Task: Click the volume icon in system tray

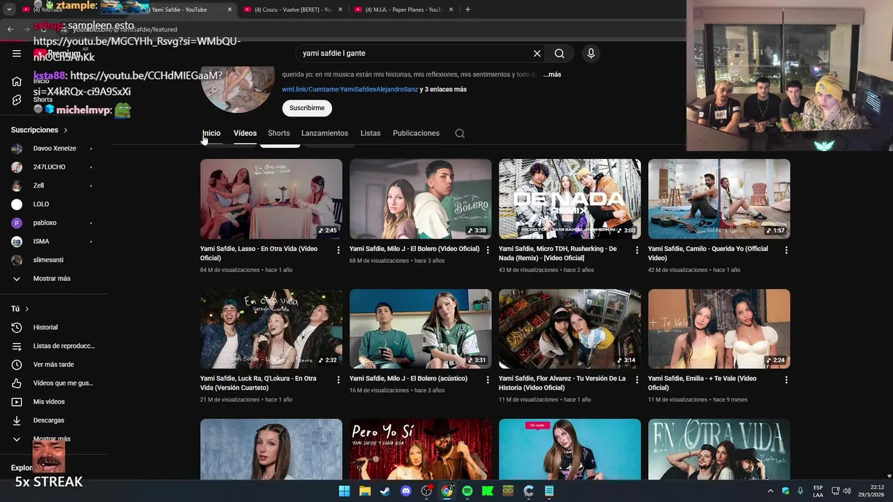Action: pos(847,491)
